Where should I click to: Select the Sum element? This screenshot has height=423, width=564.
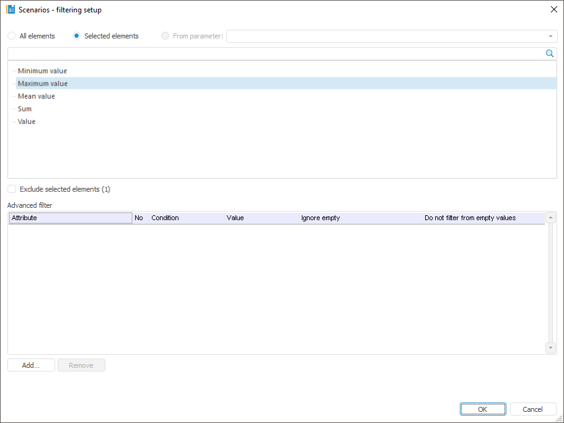(25, 109)
